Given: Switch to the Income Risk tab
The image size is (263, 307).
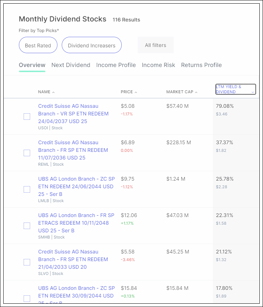Looking at the screenshot, I should coord(158,65).
